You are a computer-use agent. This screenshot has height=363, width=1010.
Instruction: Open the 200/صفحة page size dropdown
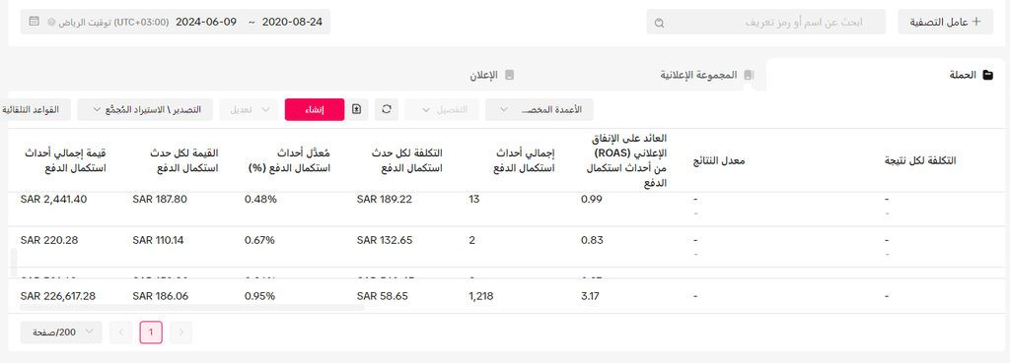click(x=61, y=333)
